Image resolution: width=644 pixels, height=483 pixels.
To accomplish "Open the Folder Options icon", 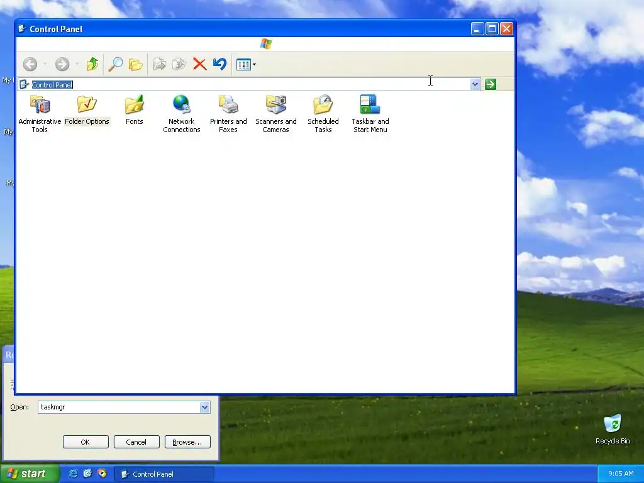I will tap(87, 110).
